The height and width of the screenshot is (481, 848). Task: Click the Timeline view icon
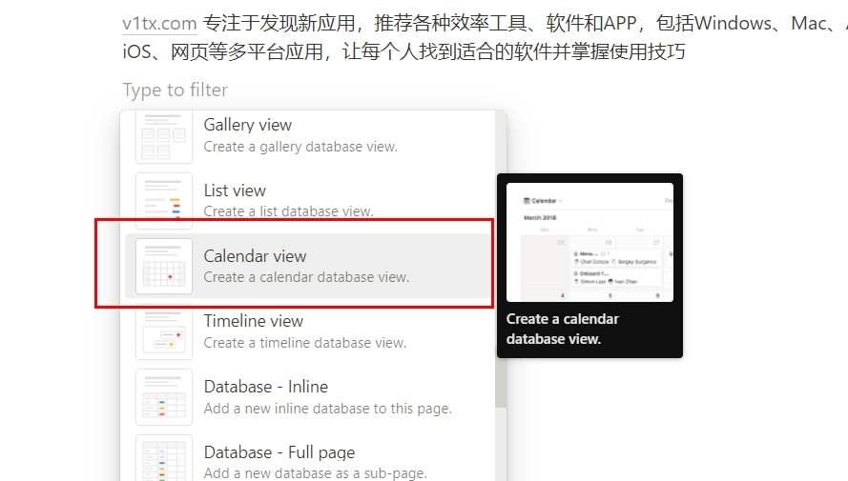tap(164, 331)
